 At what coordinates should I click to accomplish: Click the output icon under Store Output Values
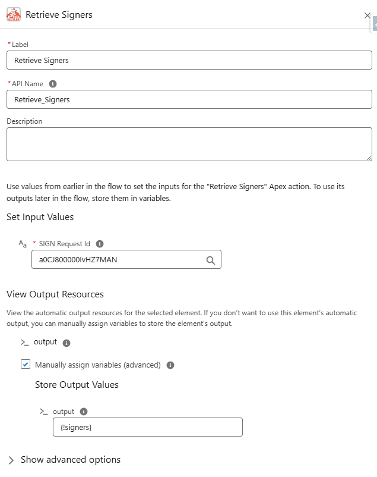click(x=44, y=412)
